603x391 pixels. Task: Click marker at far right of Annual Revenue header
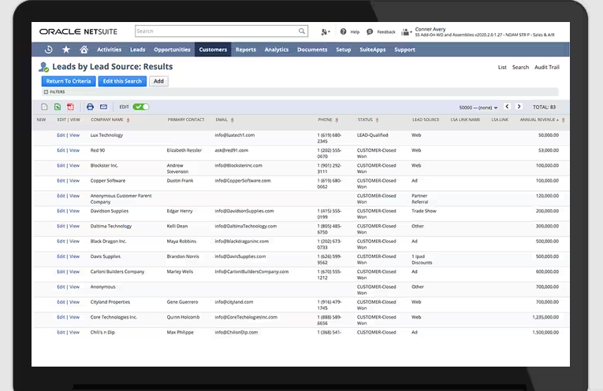[x=563, y=120]
